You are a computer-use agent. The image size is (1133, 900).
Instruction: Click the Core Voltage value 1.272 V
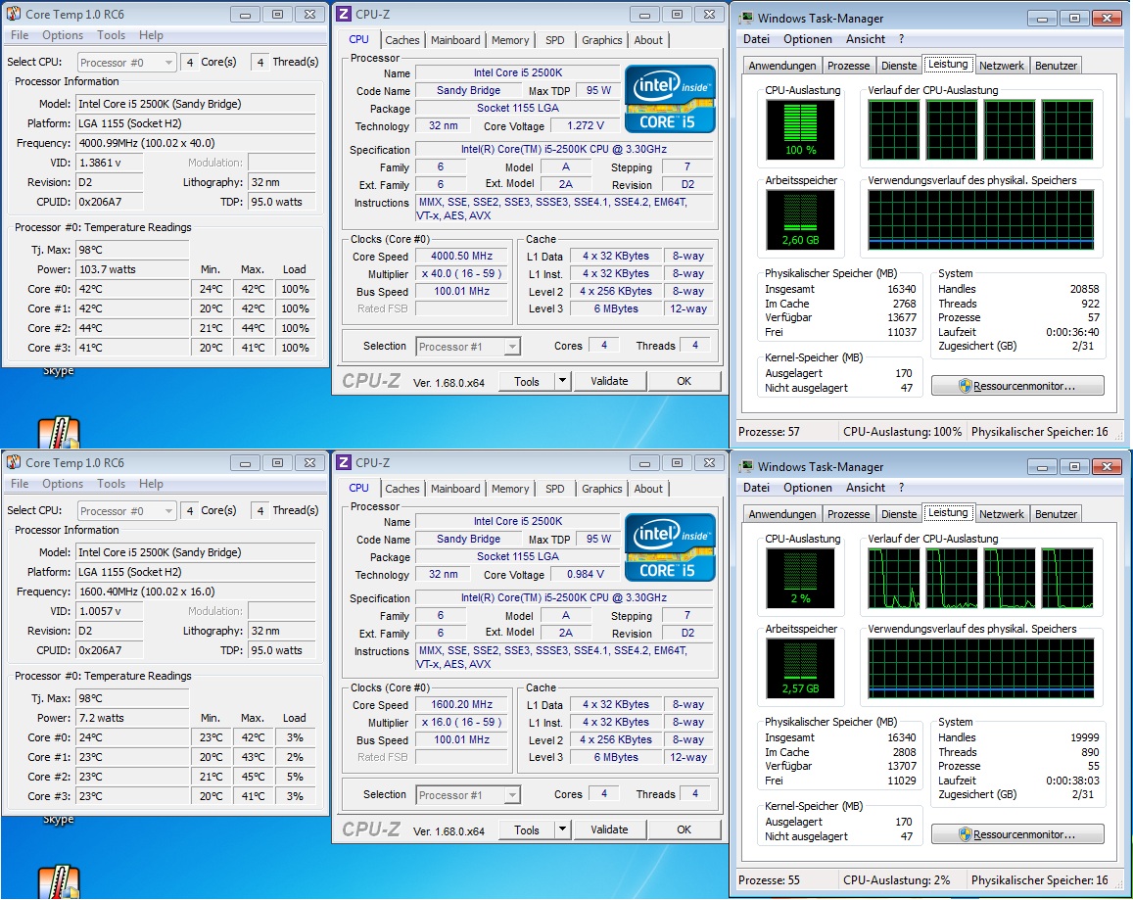tap(586, 125)
